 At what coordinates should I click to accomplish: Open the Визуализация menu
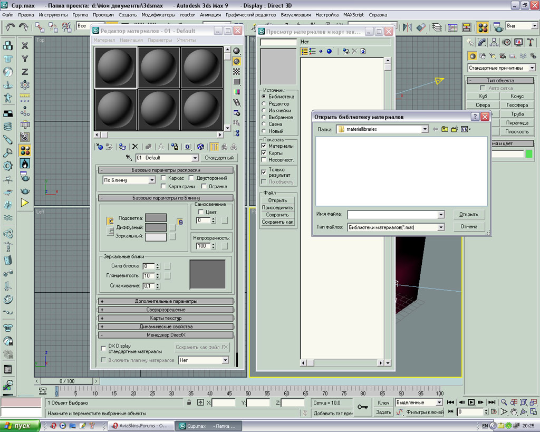[x=295, y=15]
